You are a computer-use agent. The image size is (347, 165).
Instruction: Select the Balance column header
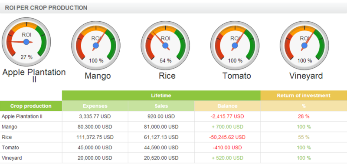(x=227, y=106)
